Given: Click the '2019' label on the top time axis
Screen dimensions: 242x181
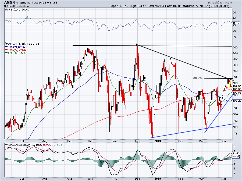Looking at the screenshot, I should [158, 141].
